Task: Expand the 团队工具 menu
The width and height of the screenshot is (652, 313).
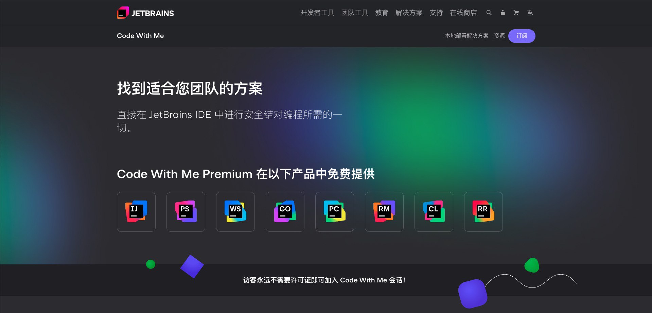Action: pos(355,13)
